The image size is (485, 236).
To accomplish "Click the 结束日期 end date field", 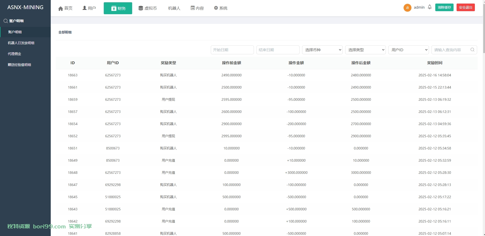I will coord(278,50).
